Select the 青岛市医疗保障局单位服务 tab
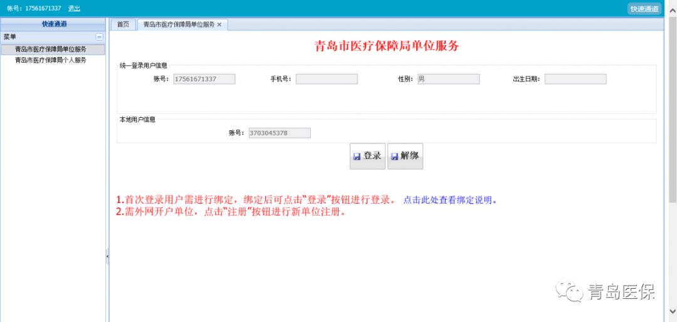677x322 pixels. coord(178,24)
